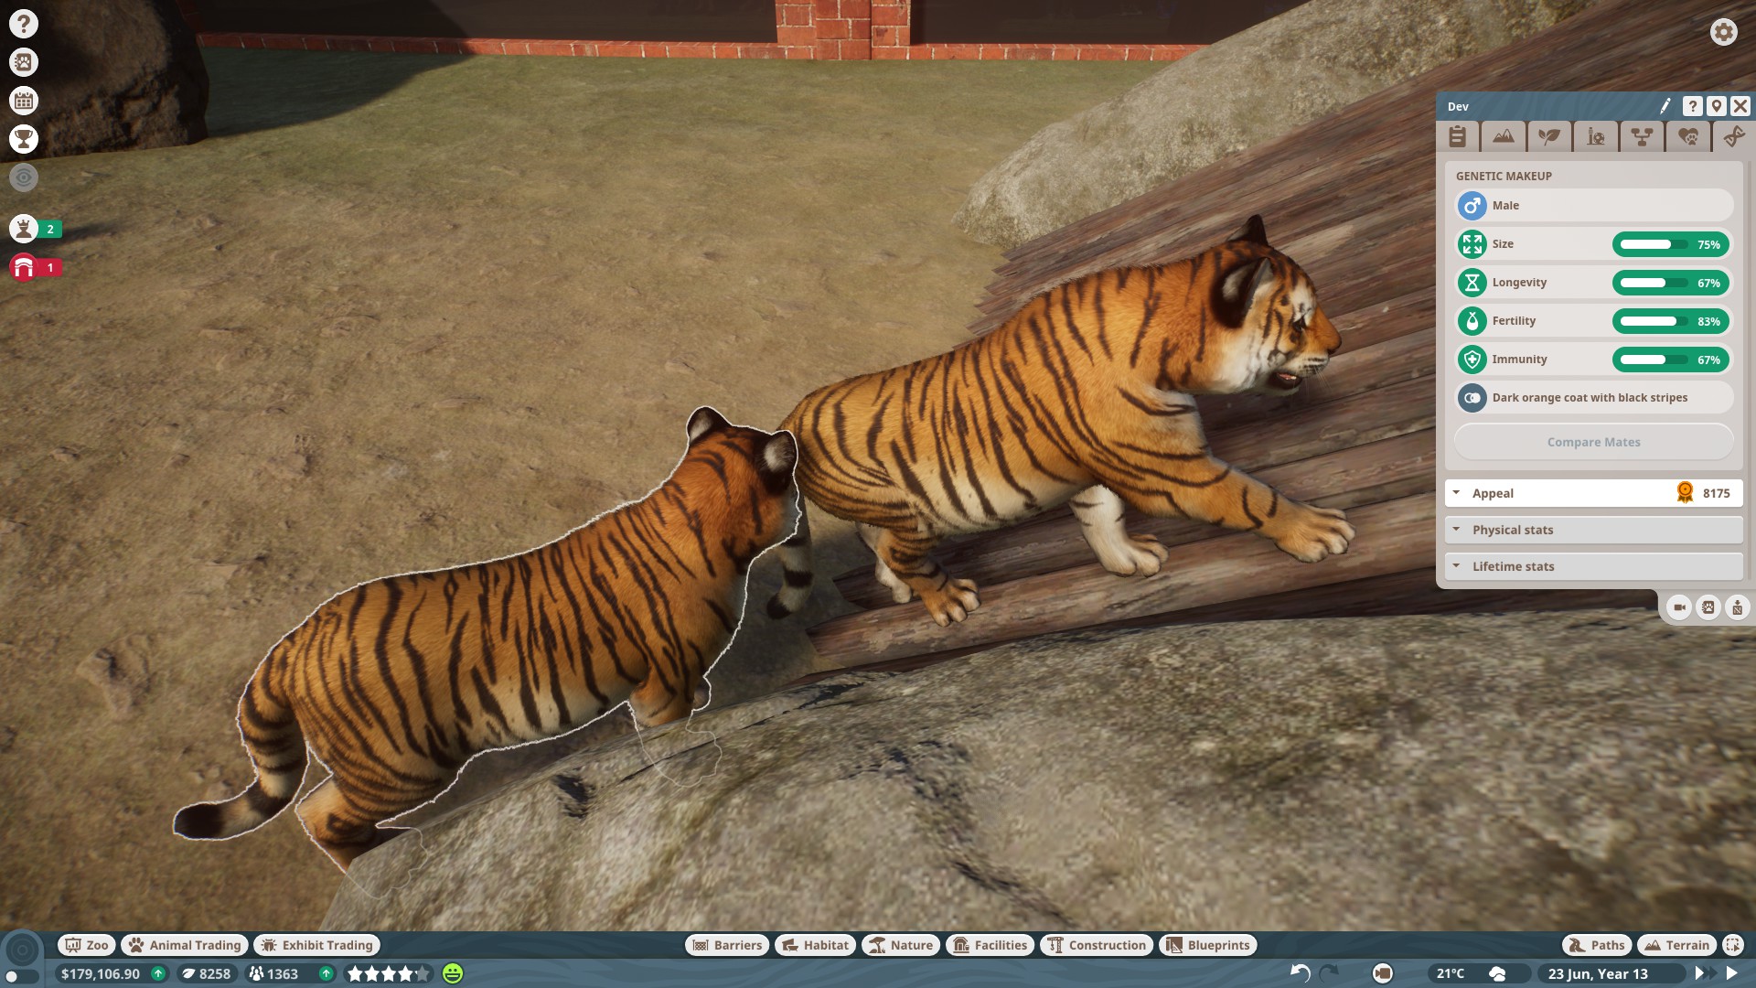The image size is (1756, 988).
Task: Click the send to trade center icon
Action: point(1737,607)
